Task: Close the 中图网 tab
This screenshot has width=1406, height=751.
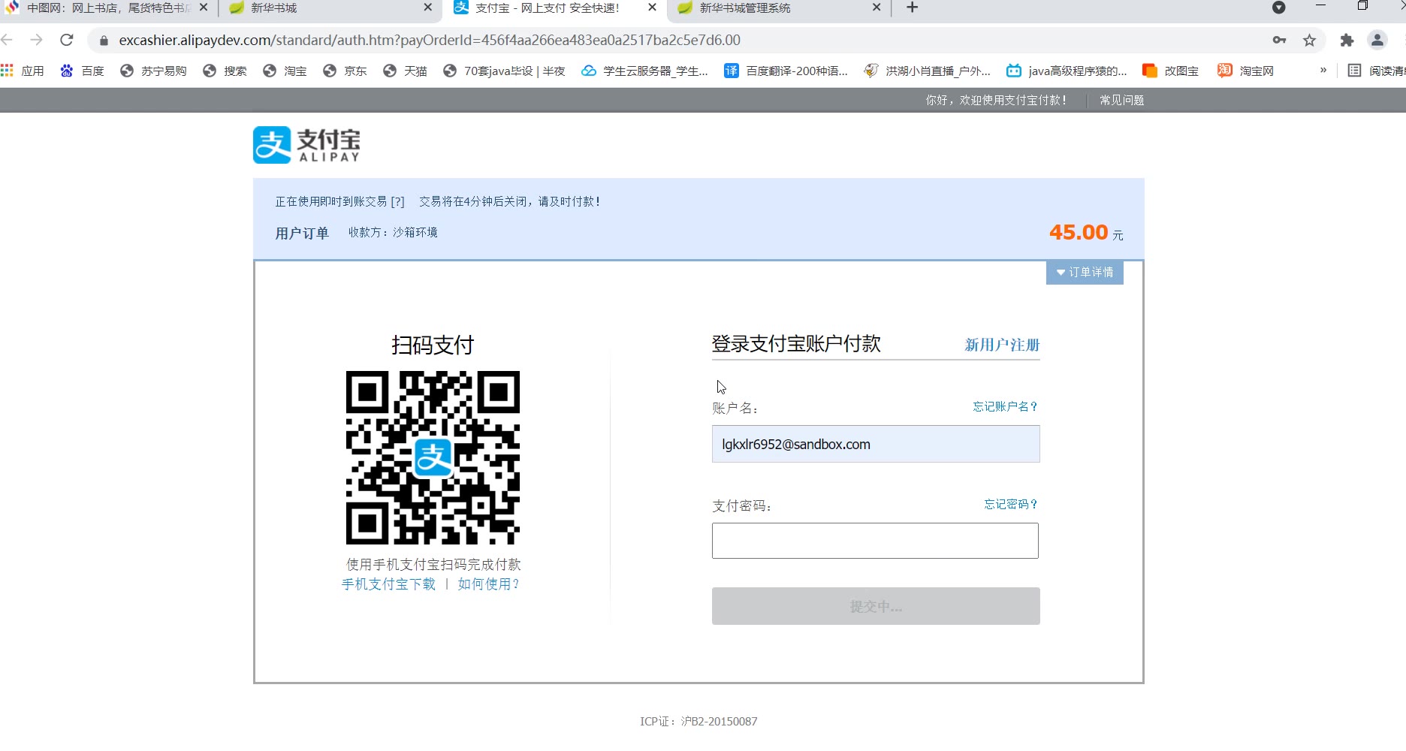Action: [x=204, y=8]
